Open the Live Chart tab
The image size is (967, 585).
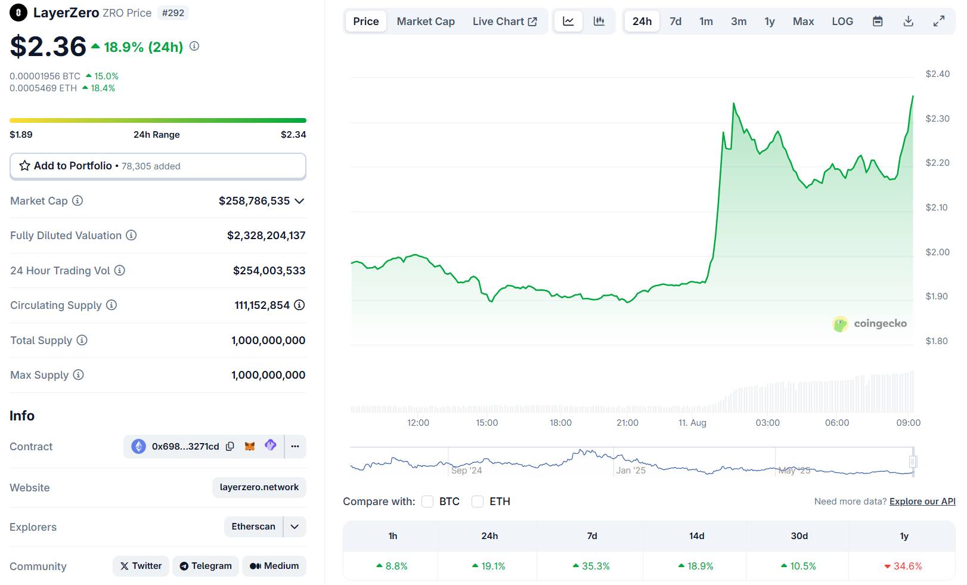click(x=505, y=21)
